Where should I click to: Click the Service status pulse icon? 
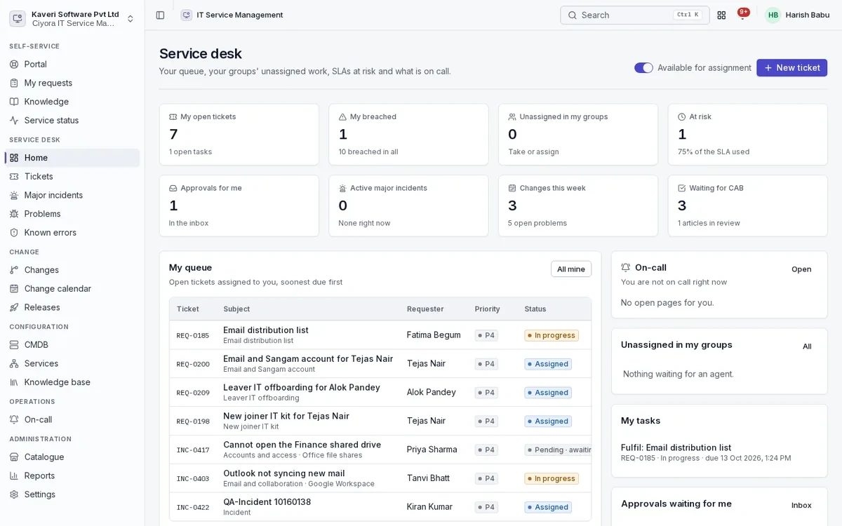(14, 121)
